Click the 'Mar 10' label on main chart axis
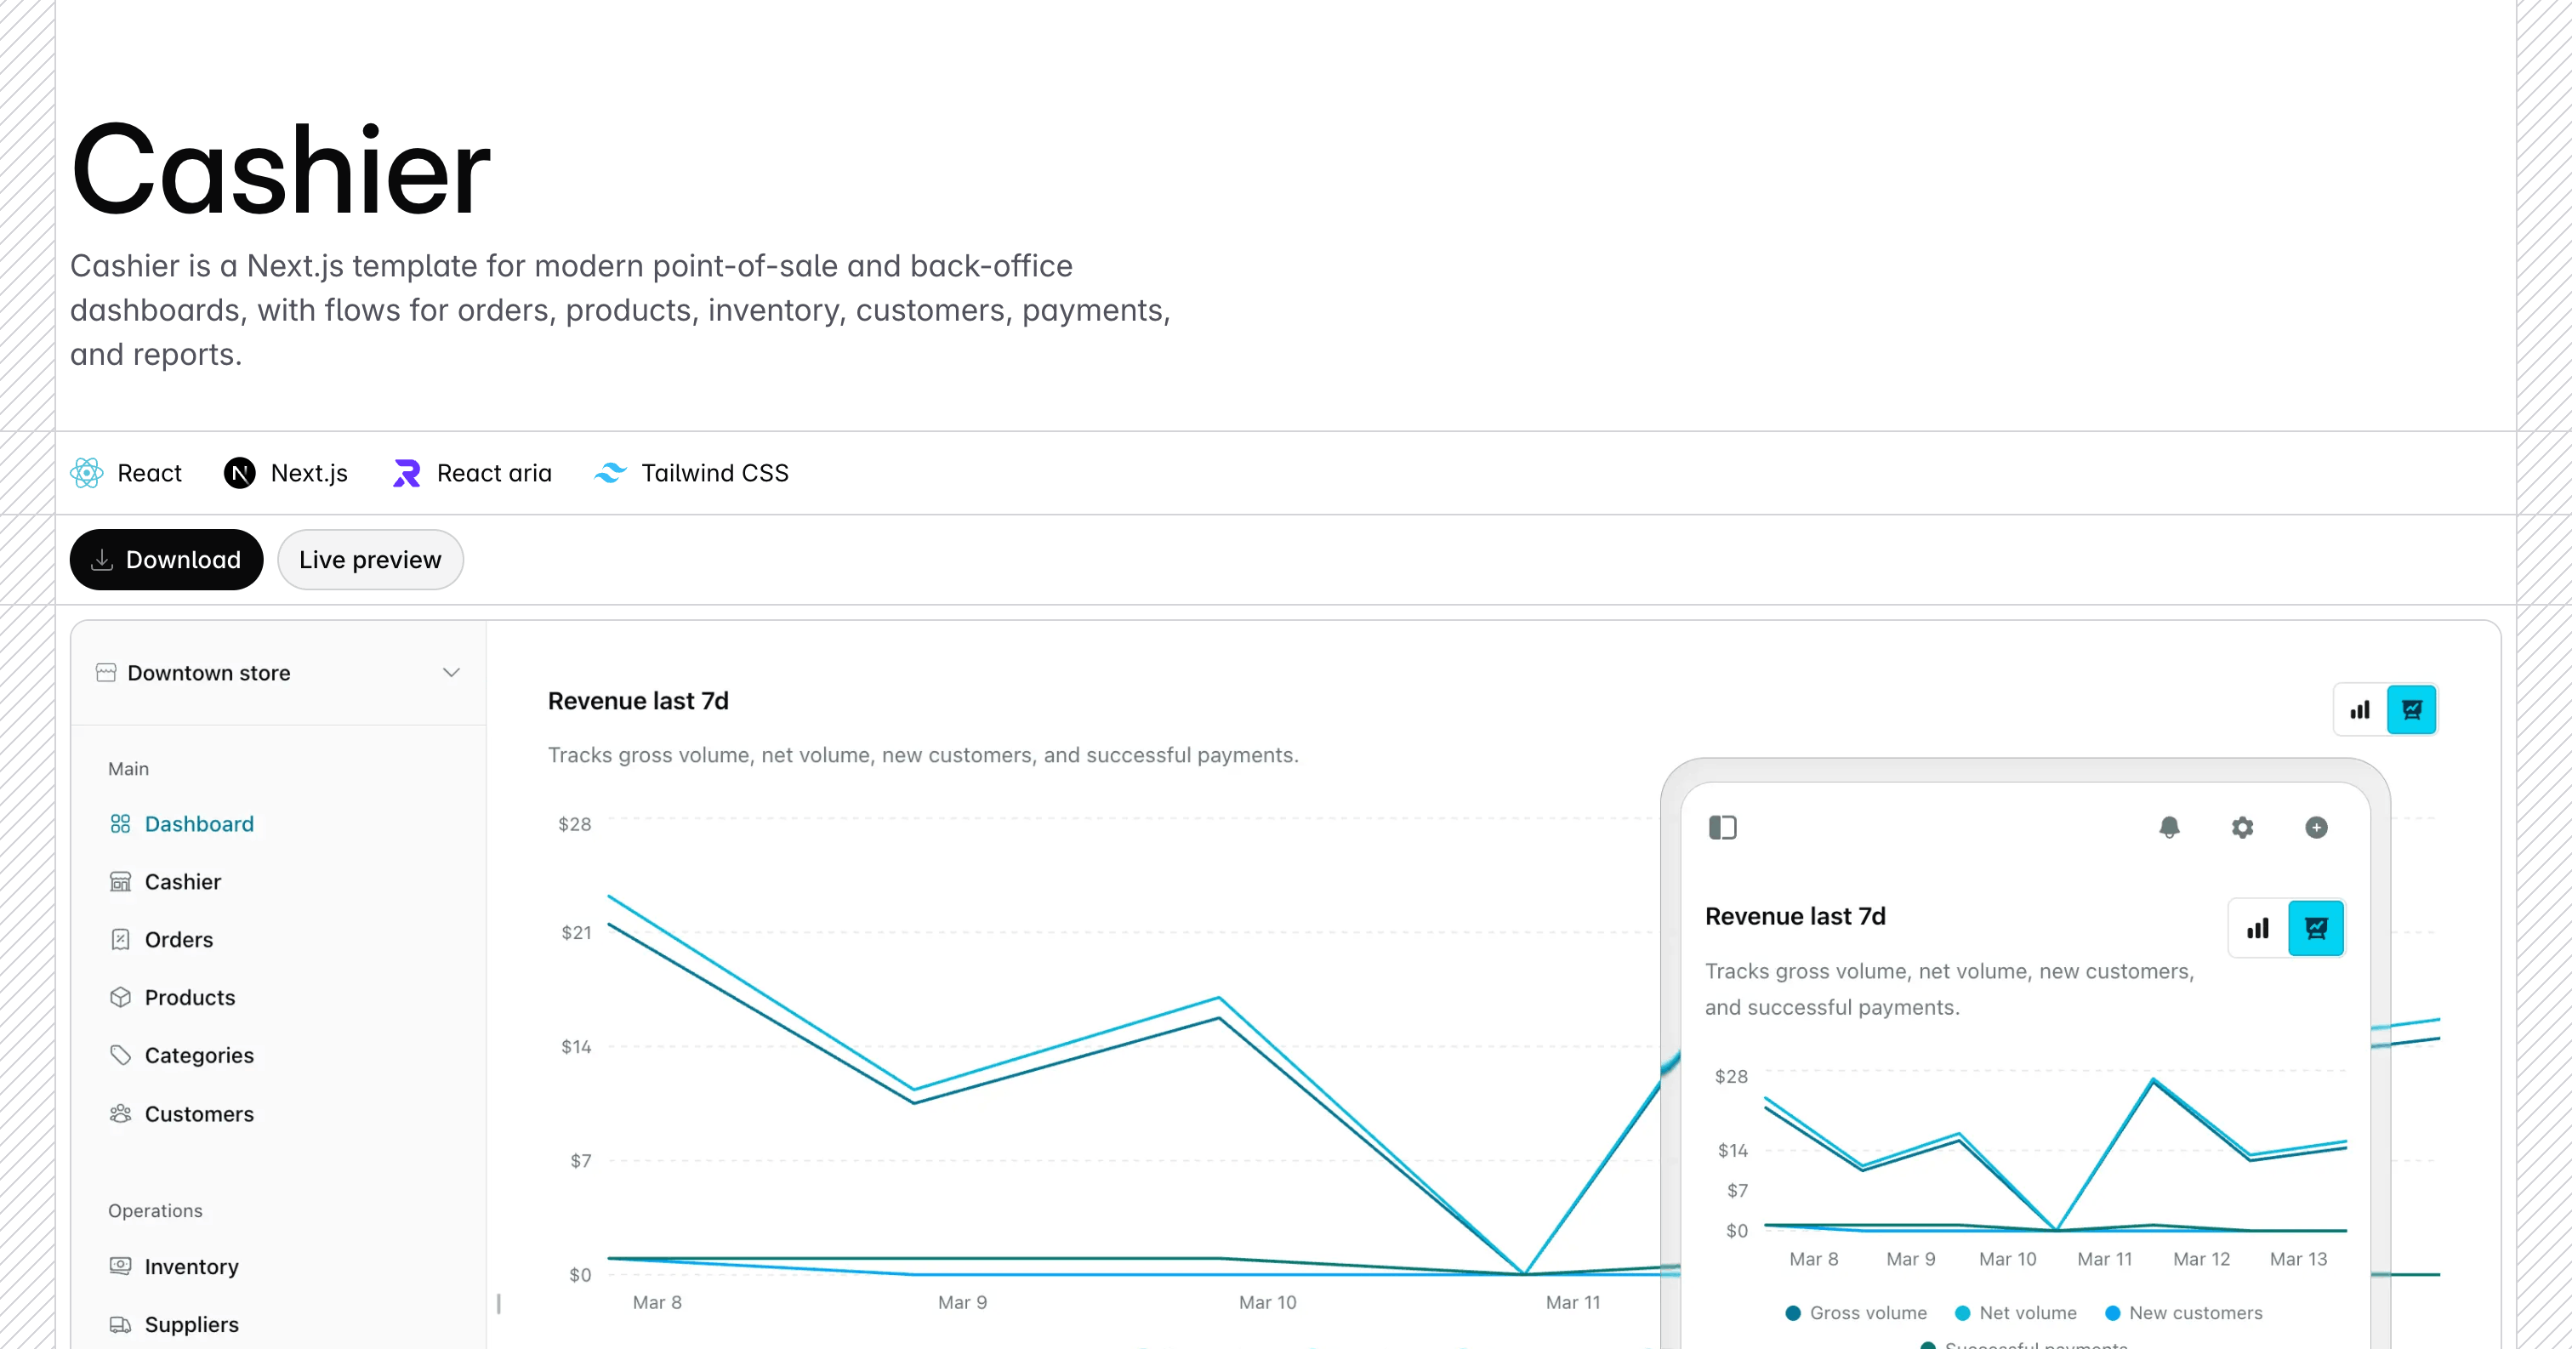This screenshot has height=1349, width=2572. [1267, 1302]
